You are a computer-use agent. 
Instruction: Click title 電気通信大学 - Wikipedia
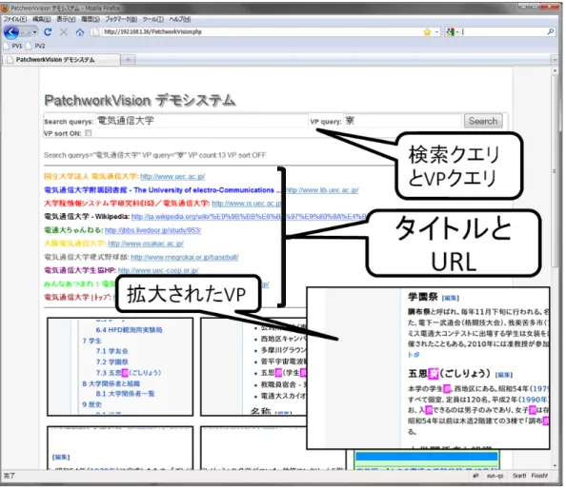[87, 217]
